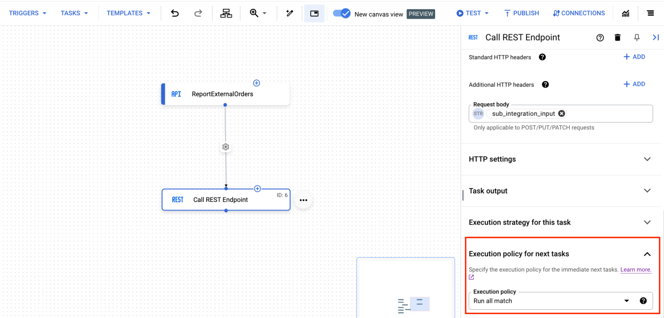Click plus icon on Call REST Endpoint node
The image size is (664, 318).
[x=257, y=189]
